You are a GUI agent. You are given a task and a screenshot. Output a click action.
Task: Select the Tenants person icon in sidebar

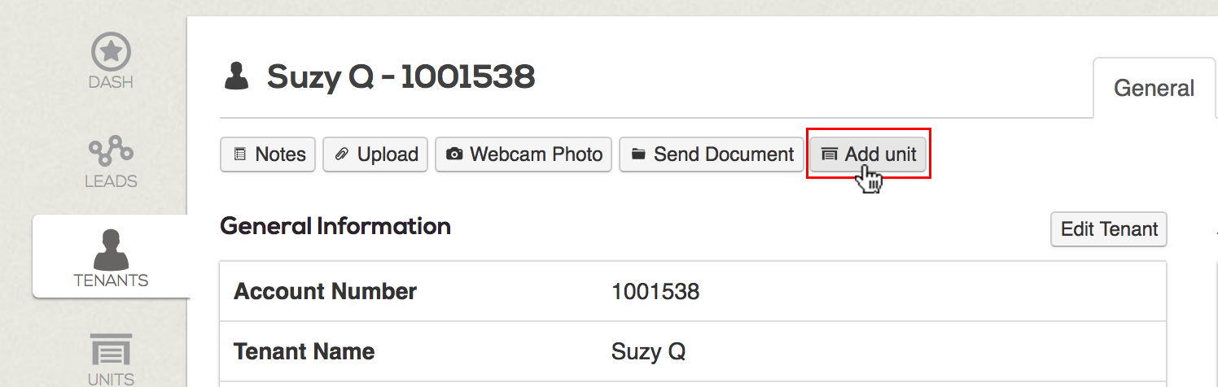[x=111, y=249]
